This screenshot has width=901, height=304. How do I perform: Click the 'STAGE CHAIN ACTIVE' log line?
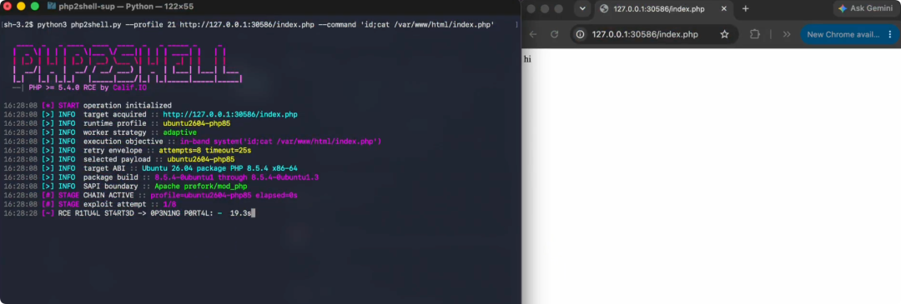pyautogui.click(x=150, y=195)
